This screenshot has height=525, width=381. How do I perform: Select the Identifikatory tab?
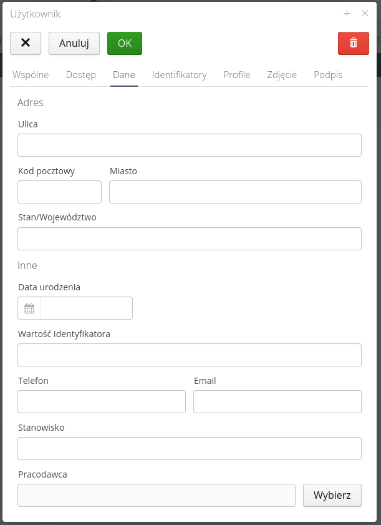178,74
